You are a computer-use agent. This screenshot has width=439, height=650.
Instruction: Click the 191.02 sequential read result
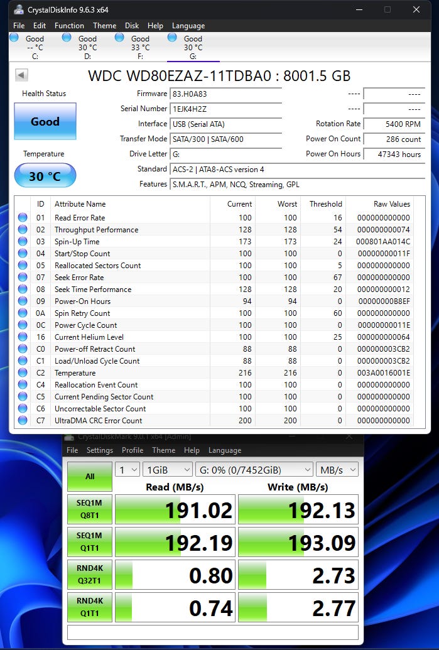[x=175, y=509]
